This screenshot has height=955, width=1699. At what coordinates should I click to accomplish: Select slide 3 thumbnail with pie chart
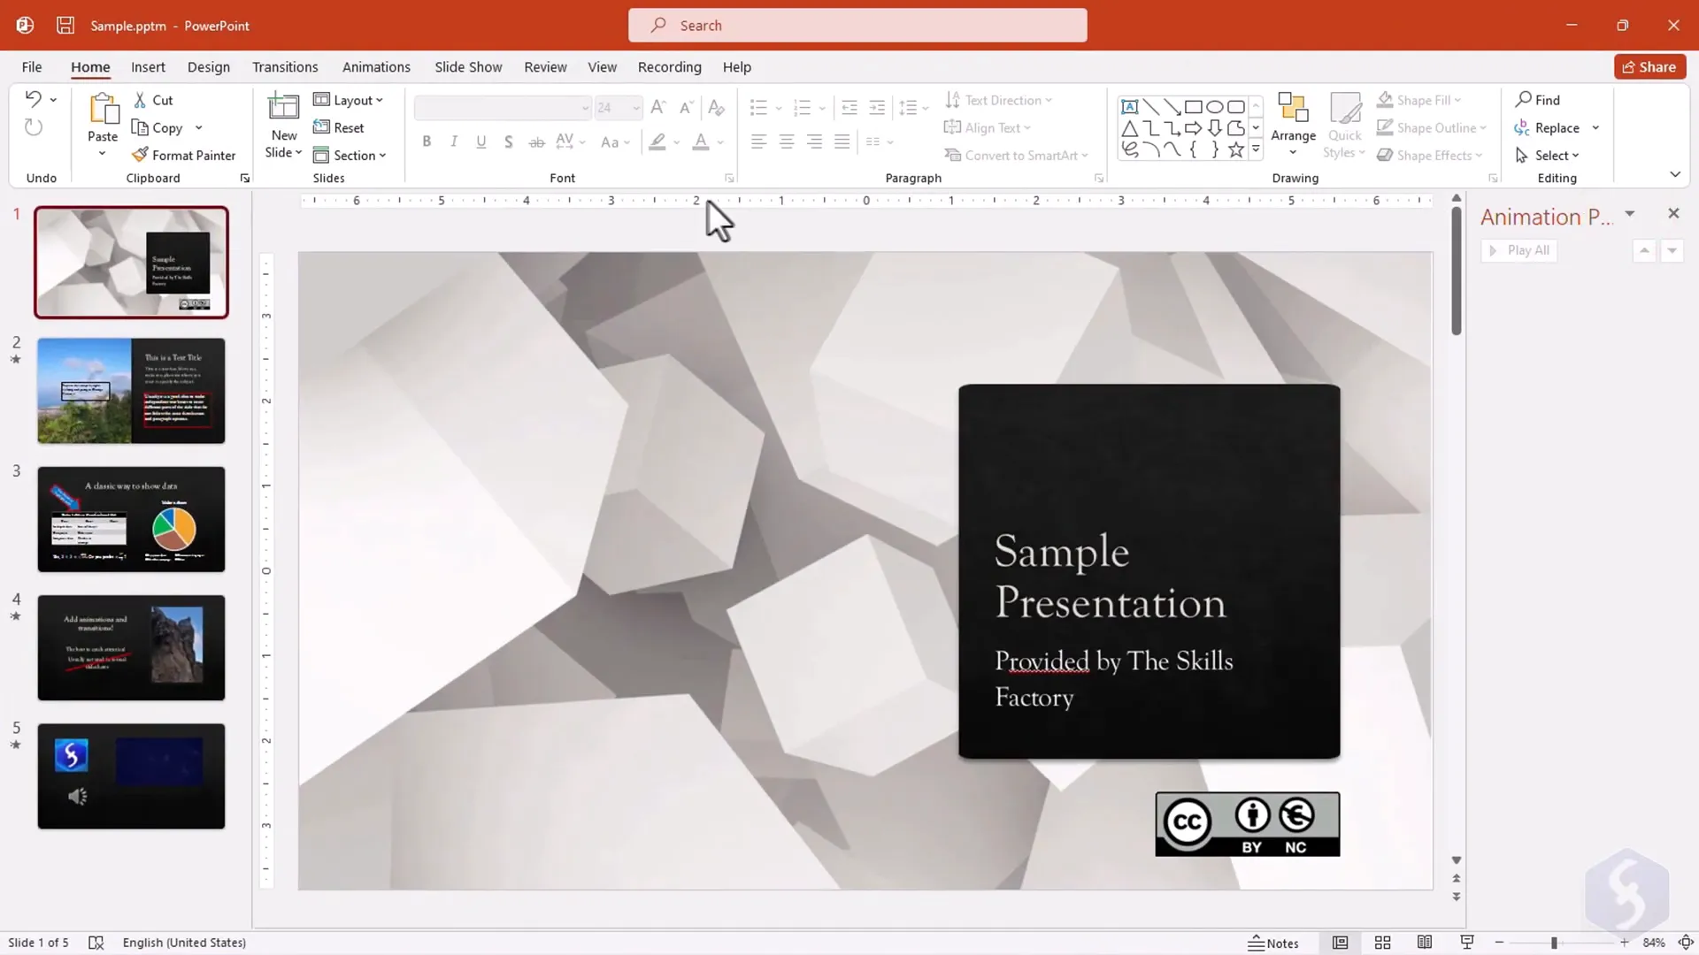pyautogui.click(x=131, y=519)
